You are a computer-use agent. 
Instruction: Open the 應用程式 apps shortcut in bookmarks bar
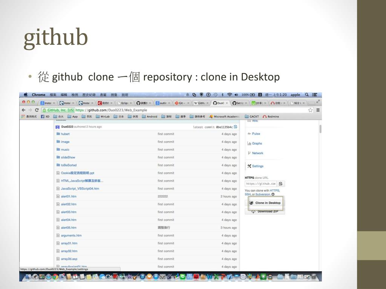point(29,117)
